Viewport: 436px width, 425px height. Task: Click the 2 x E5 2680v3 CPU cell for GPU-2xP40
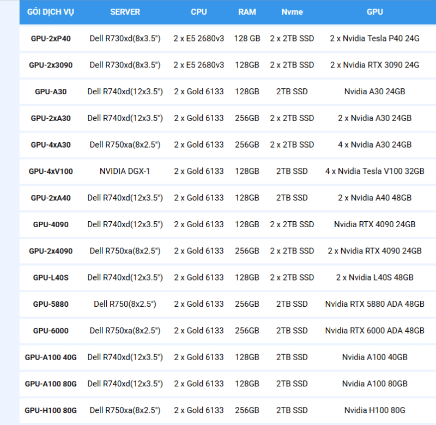click(x=199, y=38)
